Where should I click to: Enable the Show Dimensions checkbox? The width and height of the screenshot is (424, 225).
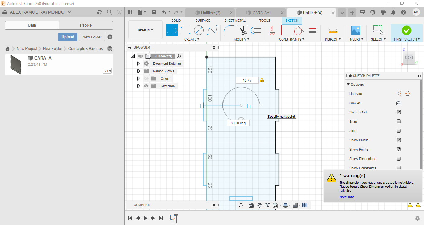[x=399, y=159]
